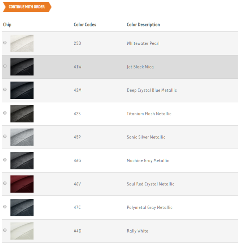This screenshot has height=247, width=240.
Task: Select the Jet Black Mica radio button
Action: tap(5, 66)
